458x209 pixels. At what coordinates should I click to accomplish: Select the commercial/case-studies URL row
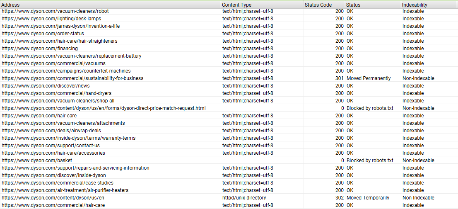[58, 183]
